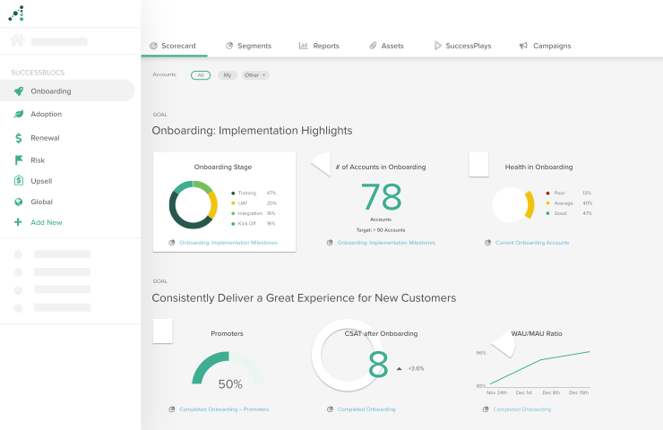Image resolution: width=663 pixels, height=430 pixels.
Task: Click the SuccessPlays play icon
Action: 437,46
